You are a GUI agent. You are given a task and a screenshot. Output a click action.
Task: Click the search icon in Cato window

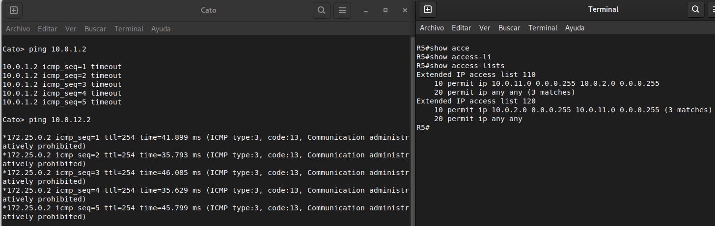(321, 10)
